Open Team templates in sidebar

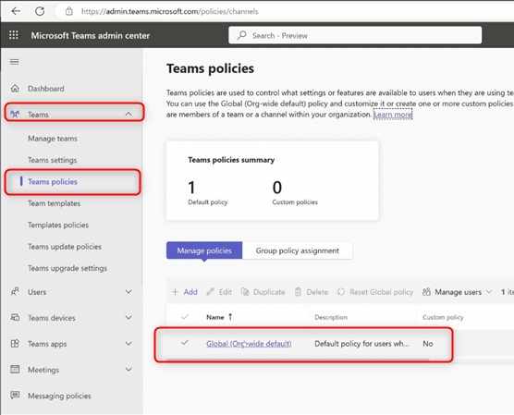[55, 203]
